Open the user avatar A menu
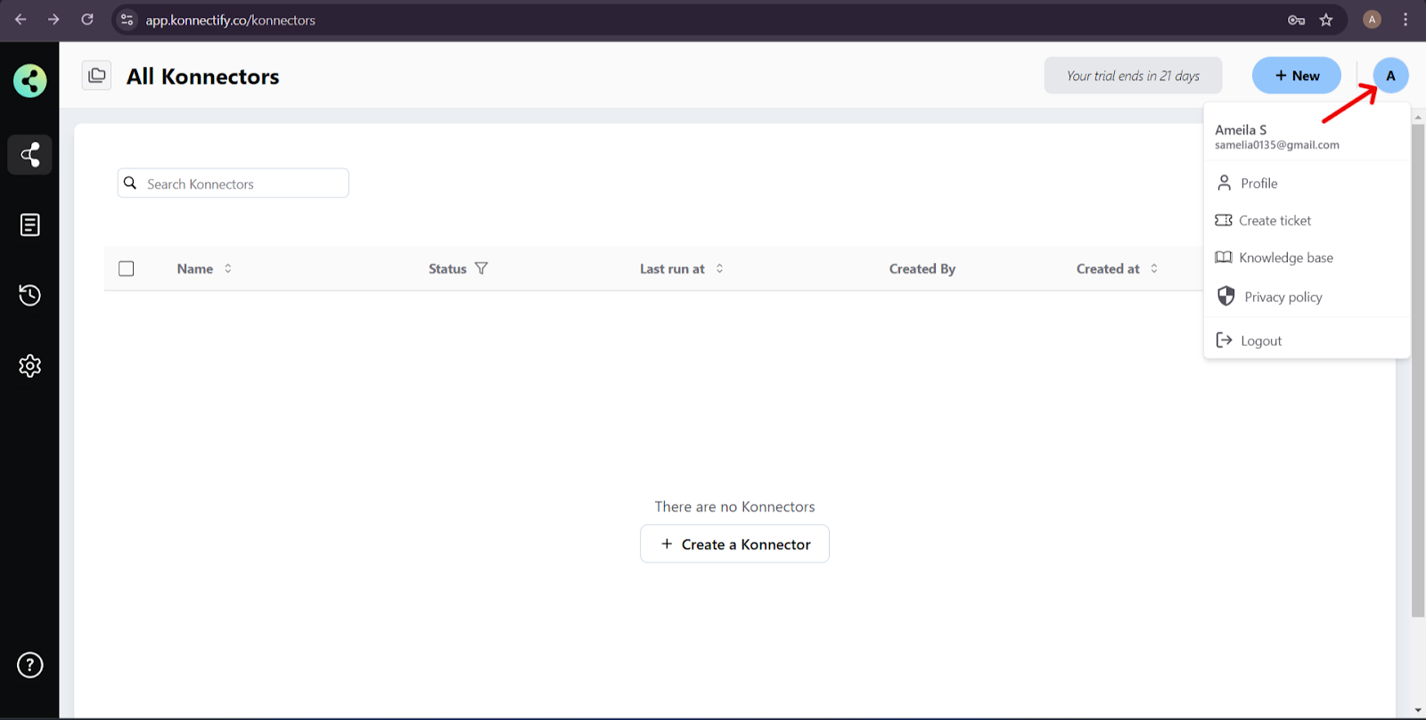The height and width of the screenshot is (720, 1426). coord(1390,76)
